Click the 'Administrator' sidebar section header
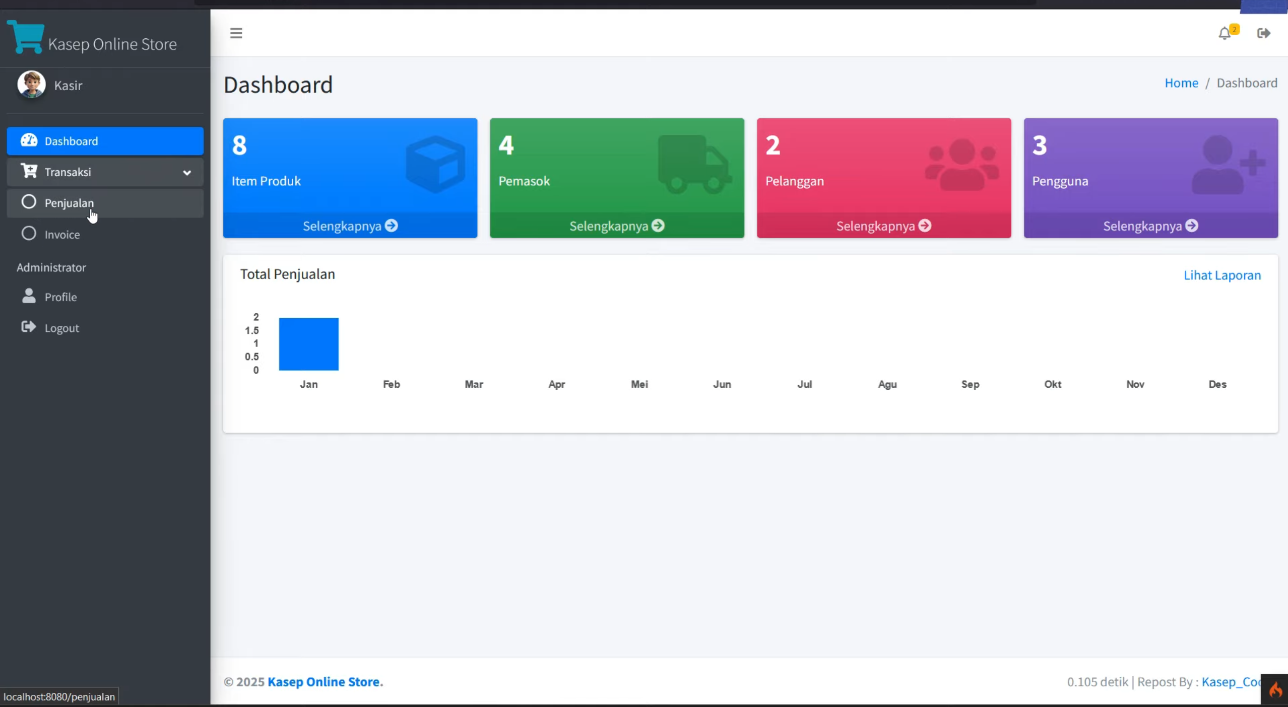Screen dimensions: 1288x707 tap(51, 267)
